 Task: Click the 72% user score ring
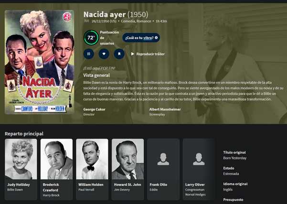pos(91,38)
